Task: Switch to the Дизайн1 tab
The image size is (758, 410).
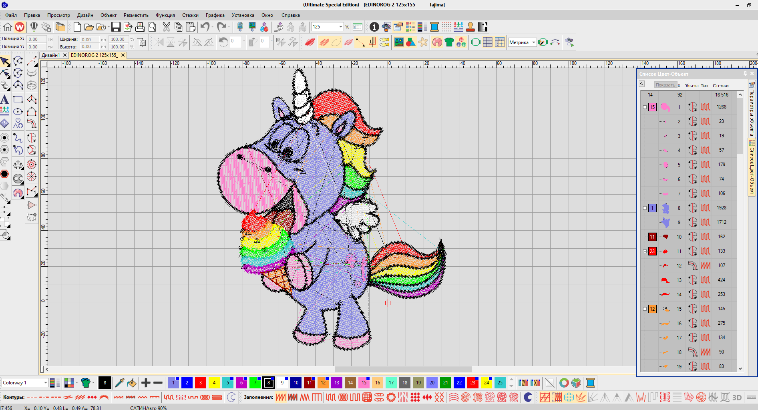Action: pos(51,55)
